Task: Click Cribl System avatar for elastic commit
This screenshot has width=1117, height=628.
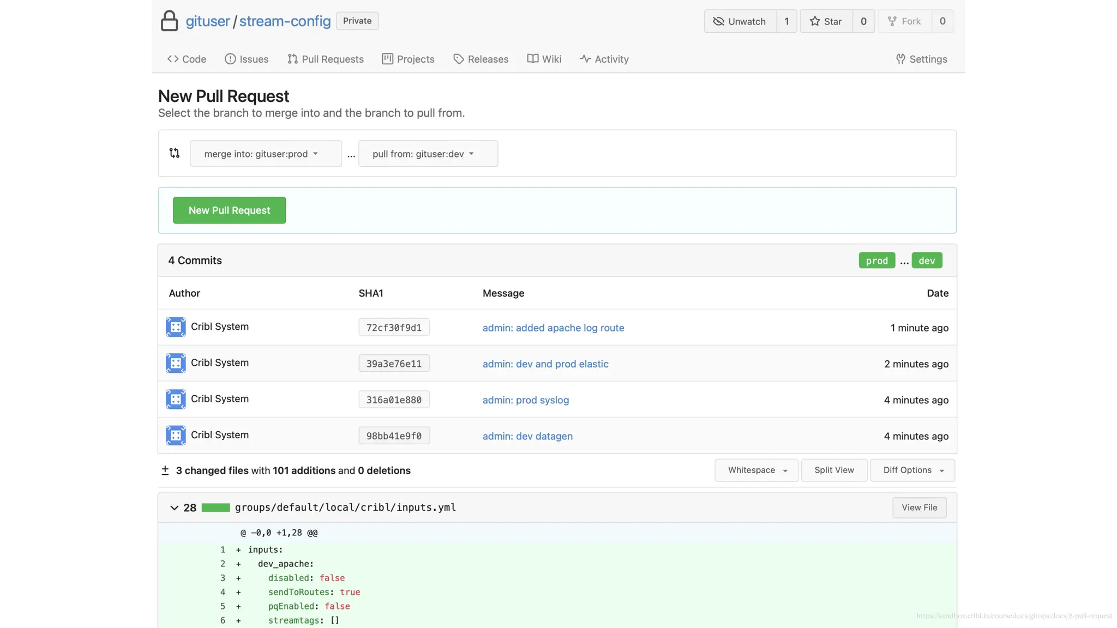Action: (176, 363)
